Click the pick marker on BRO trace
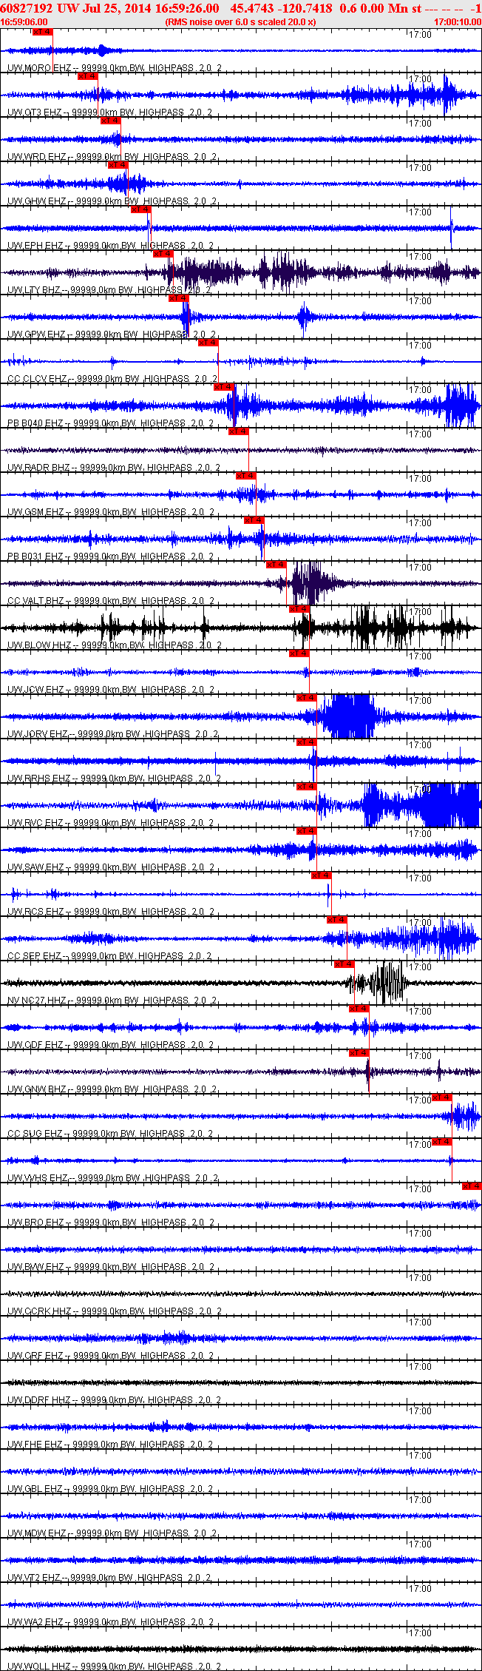Screen dimensions: 482x1671 click(x=472, y=1186)
